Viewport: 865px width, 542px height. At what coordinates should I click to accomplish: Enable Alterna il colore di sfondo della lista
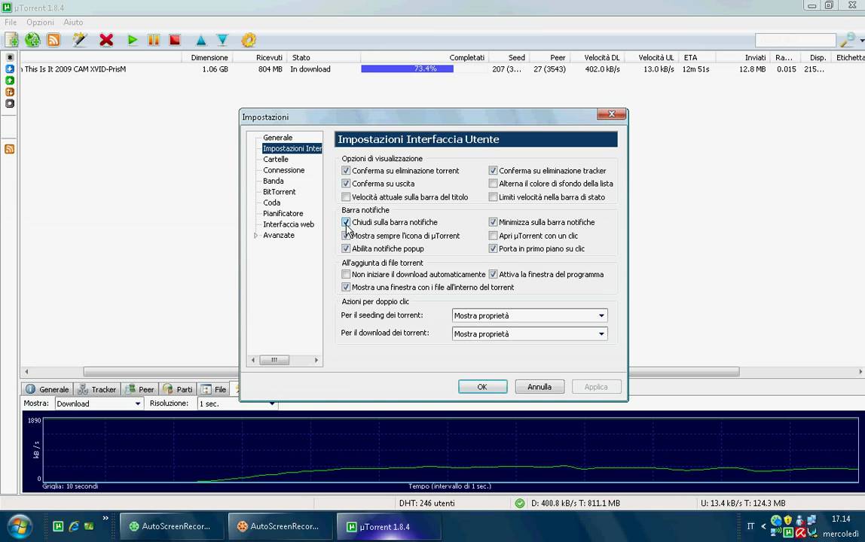494,184
